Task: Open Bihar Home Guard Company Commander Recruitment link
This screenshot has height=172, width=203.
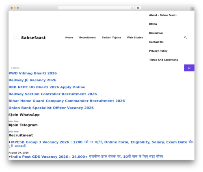Action: coord(67,101)
